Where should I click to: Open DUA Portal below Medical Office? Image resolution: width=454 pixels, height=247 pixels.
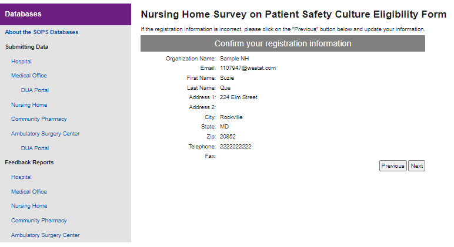click(x=35, y=90)
